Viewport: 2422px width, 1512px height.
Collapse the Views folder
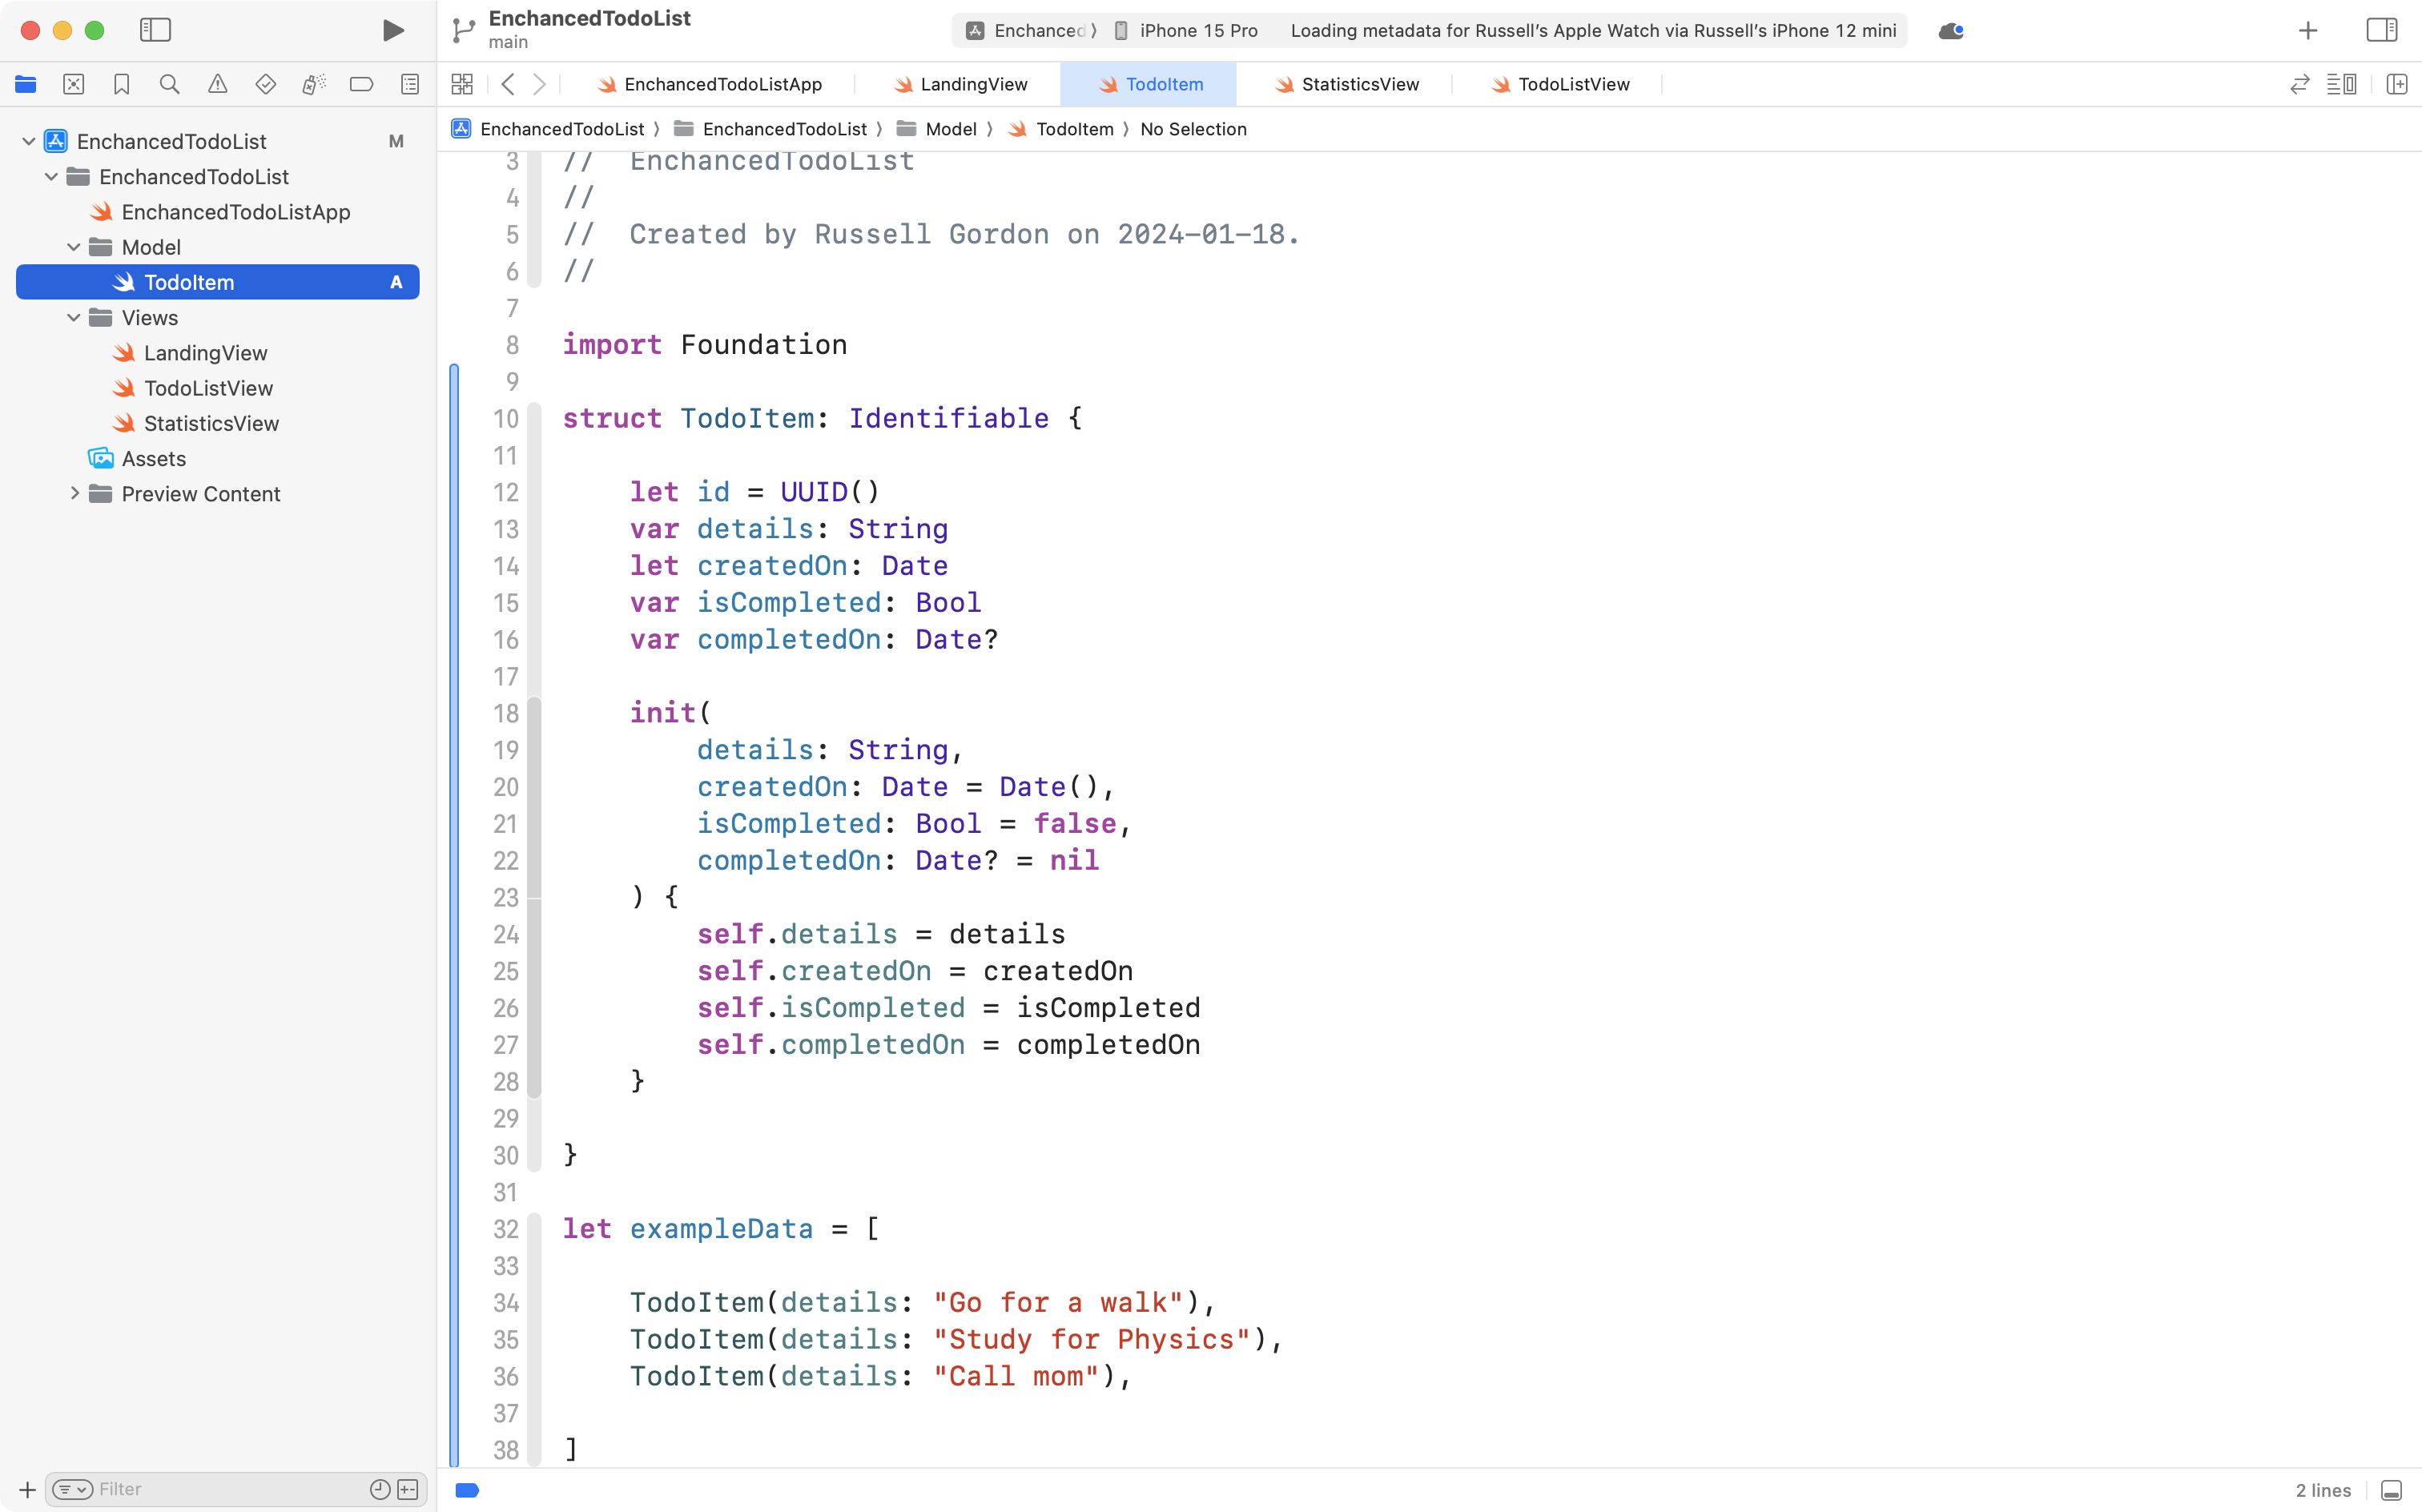(73, 317)
